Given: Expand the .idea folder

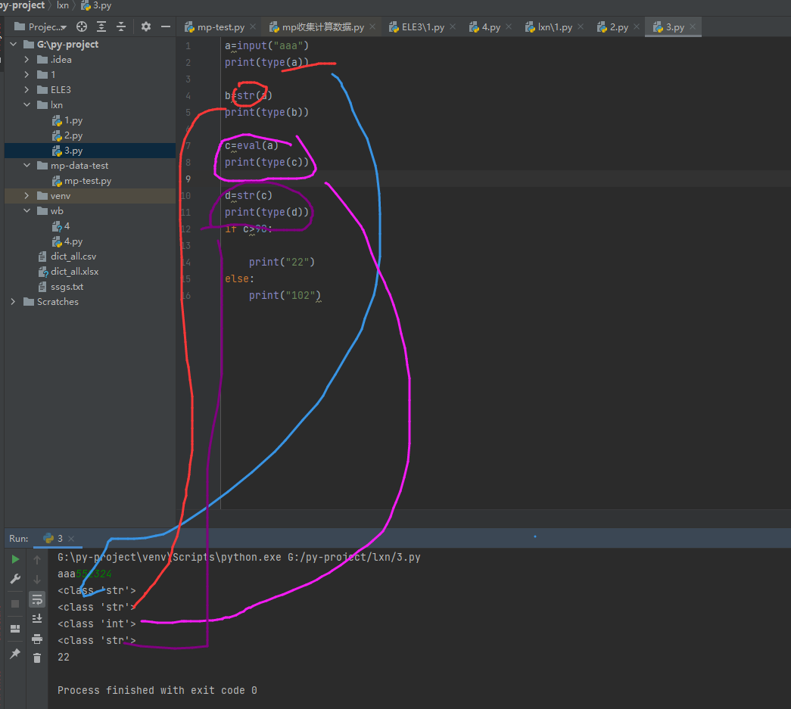Looking at the screenshot, I should click(26, 60).
